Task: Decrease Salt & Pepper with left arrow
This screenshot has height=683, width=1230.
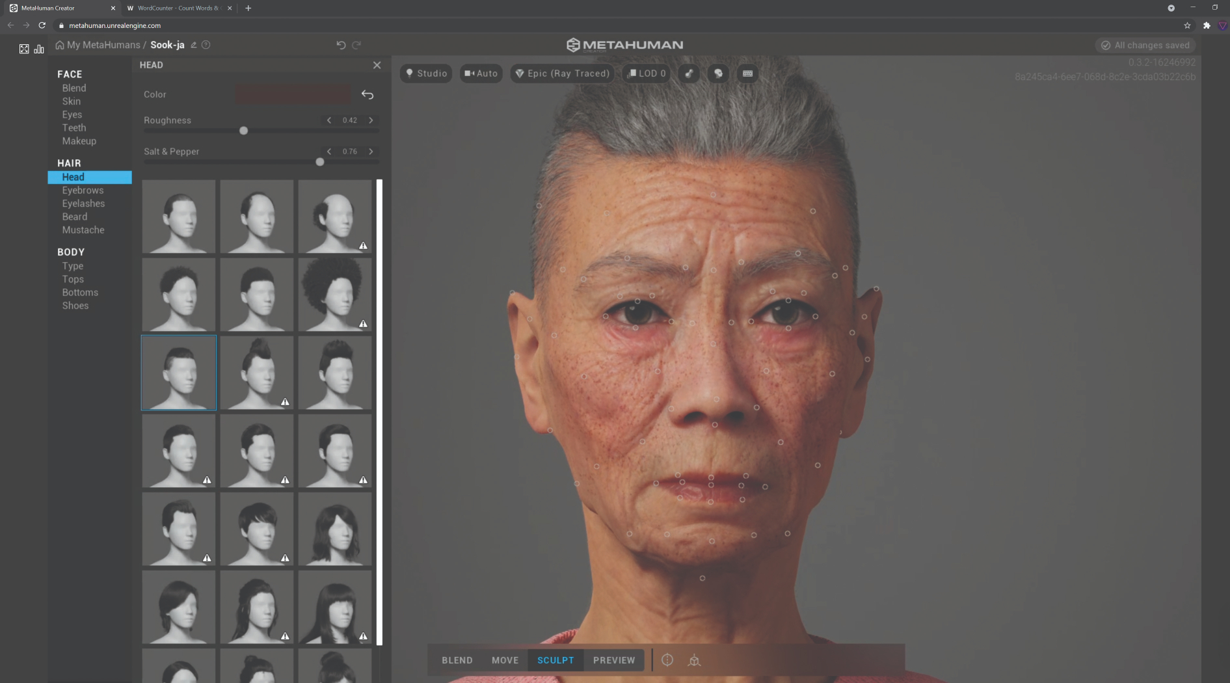Action: click(x=329, y=152)
